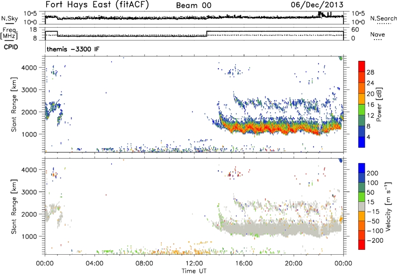Click the '4000' range tick of the velocity panel

coord(29,170)
